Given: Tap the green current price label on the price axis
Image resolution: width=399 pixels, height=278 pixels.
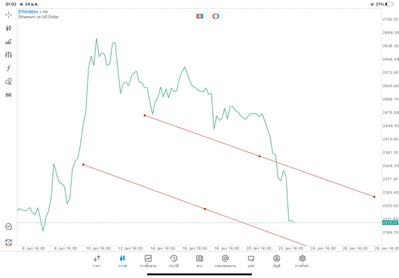Looking at the screenshot, I should [x=389, y=223].
